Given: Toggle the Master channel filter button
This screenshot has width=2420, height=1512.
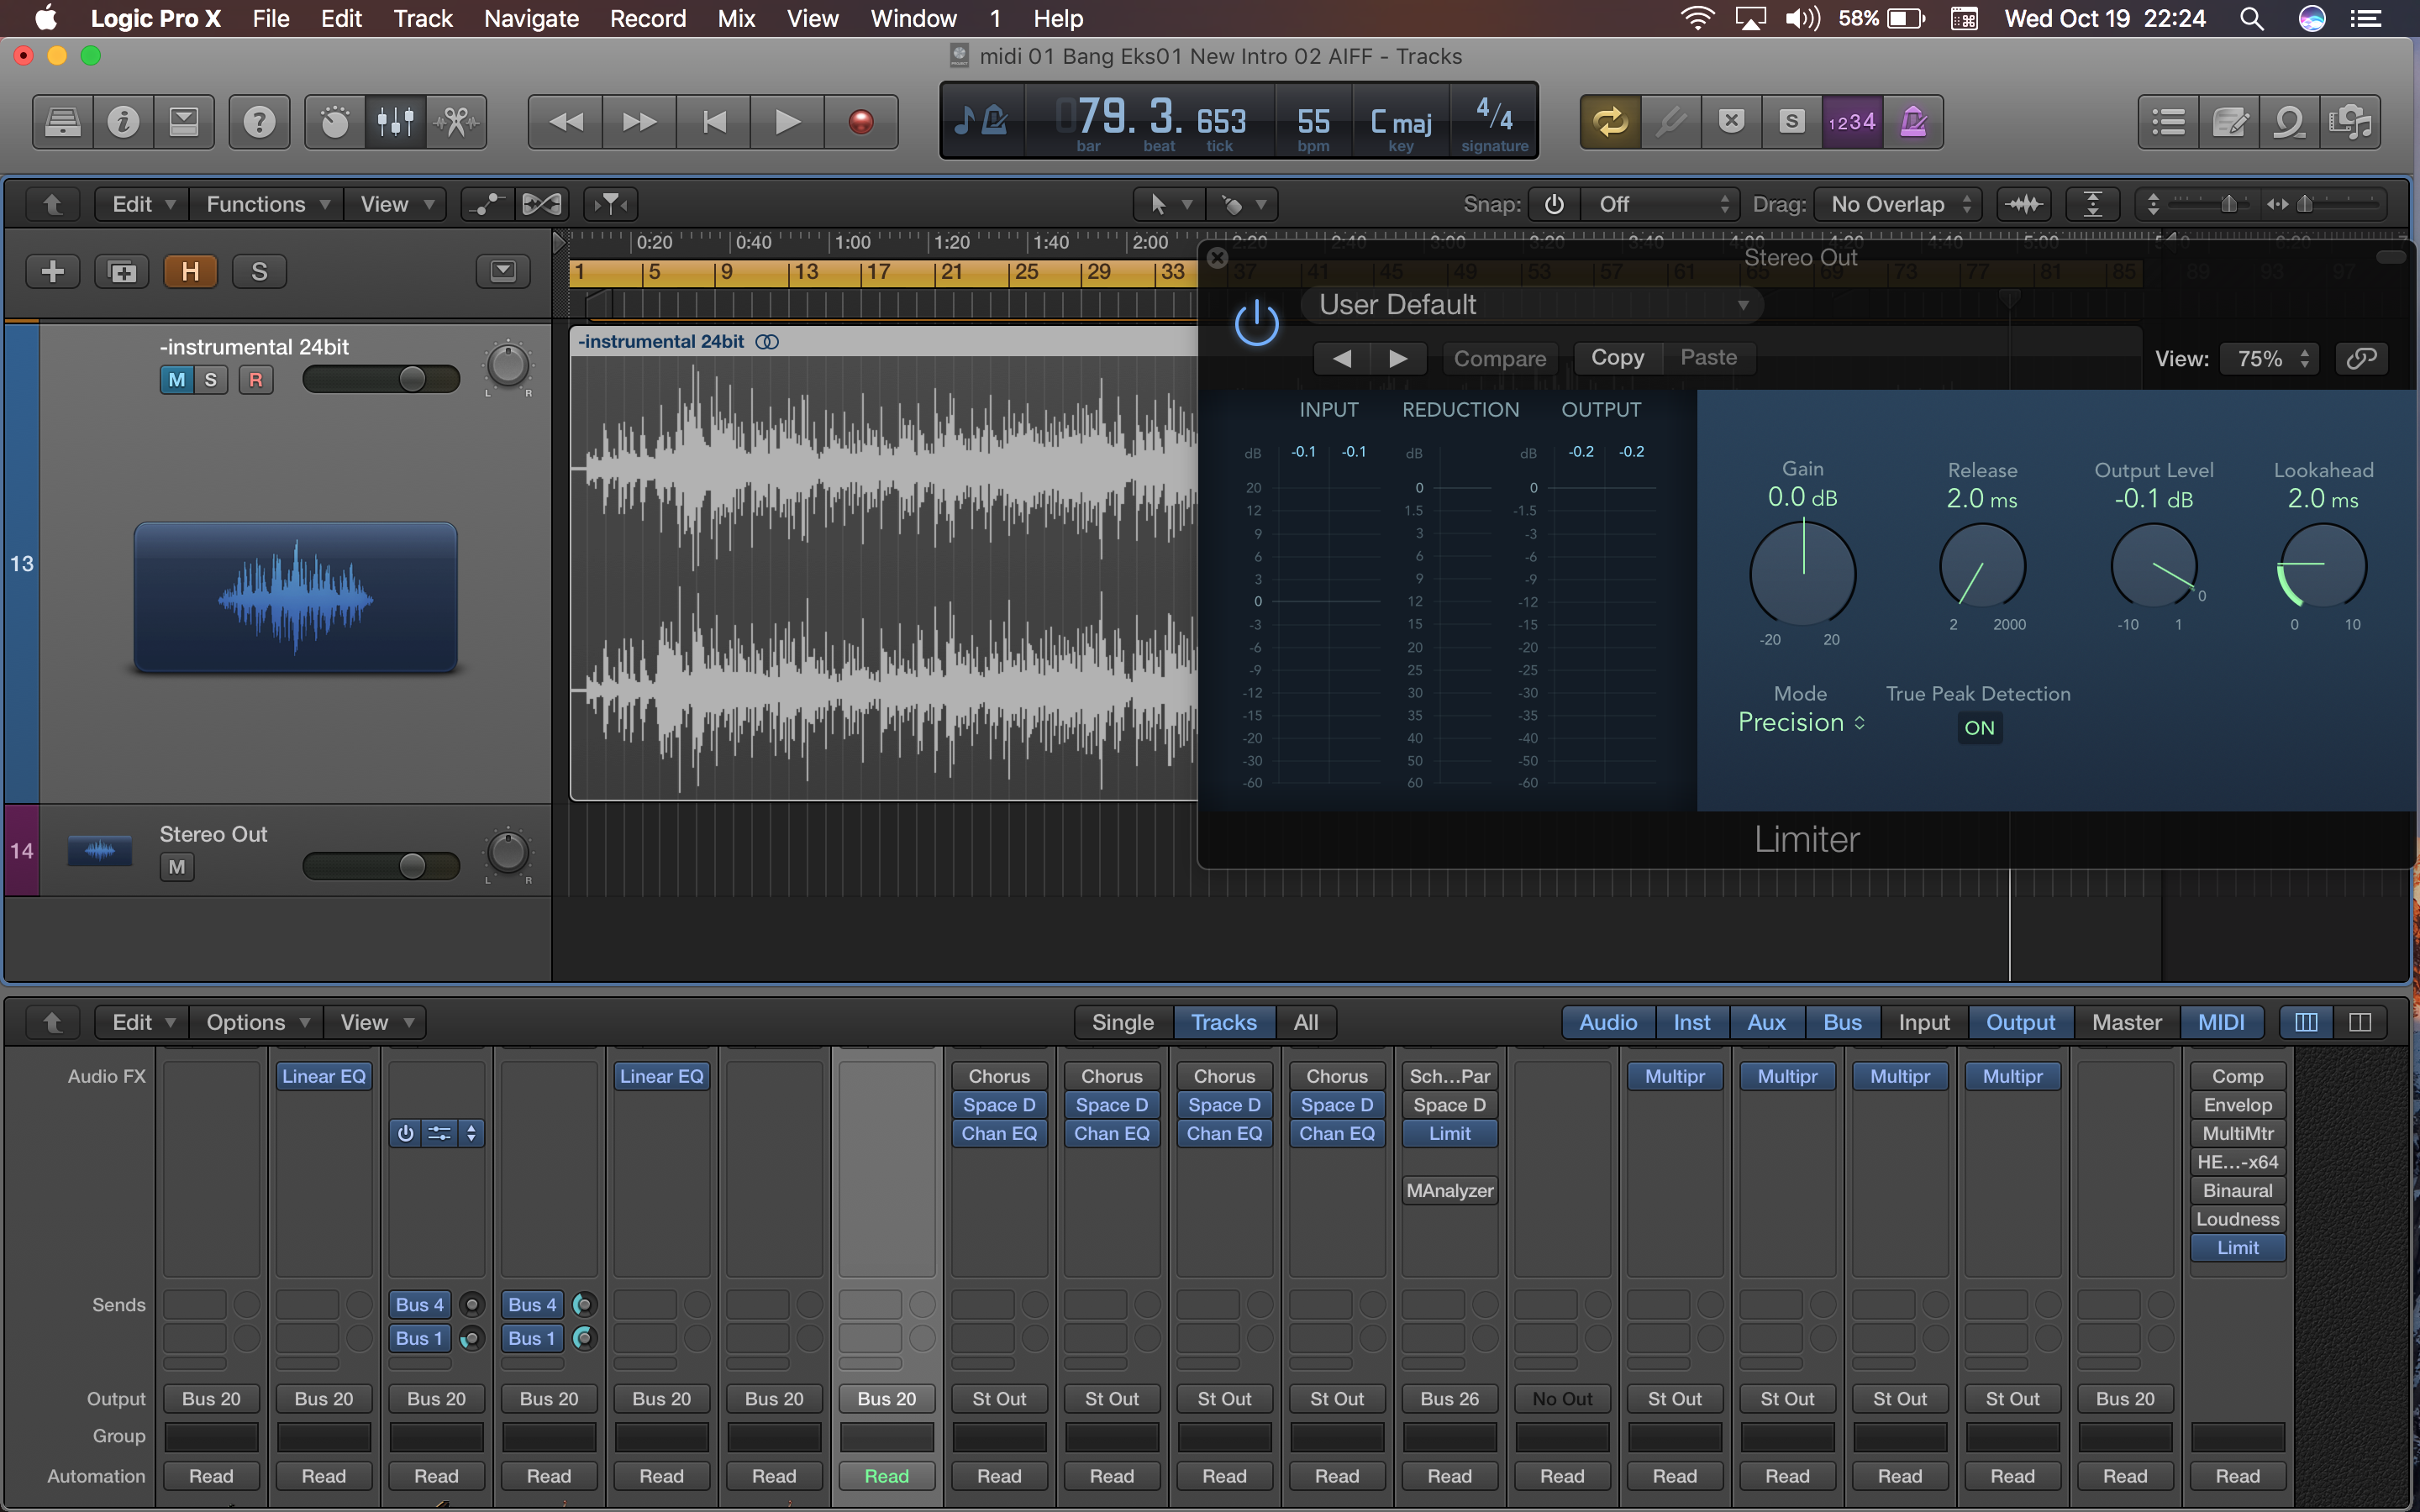Looking at the screenshot, I should tap(2126, 1022).
